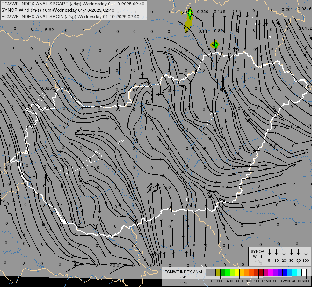Click the 1.06 value near the top
This screenshot has height=287, width=312.
[x=237, y=11]
